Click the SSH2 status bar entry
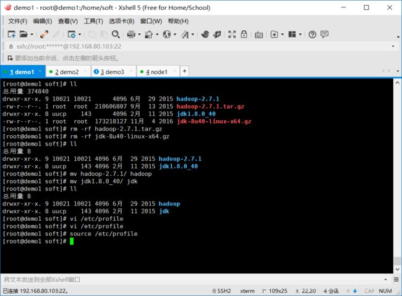Image resolution: width=402 pixels, height=296 pixels. coord(222,291)
